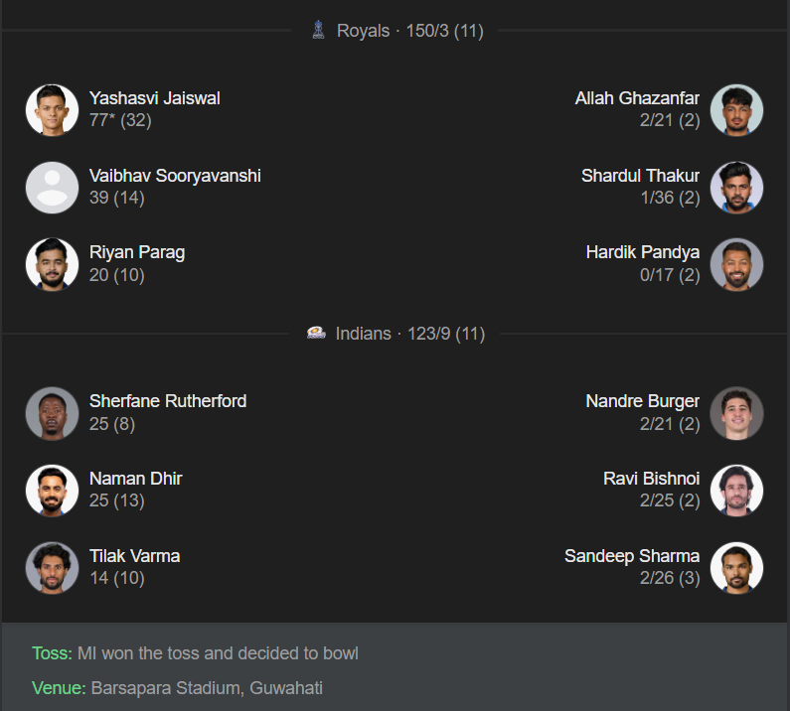Viewport: 790px width, 711px height.
Task: Select Ravi Bishnoi's avatar image
Action: 737,490
